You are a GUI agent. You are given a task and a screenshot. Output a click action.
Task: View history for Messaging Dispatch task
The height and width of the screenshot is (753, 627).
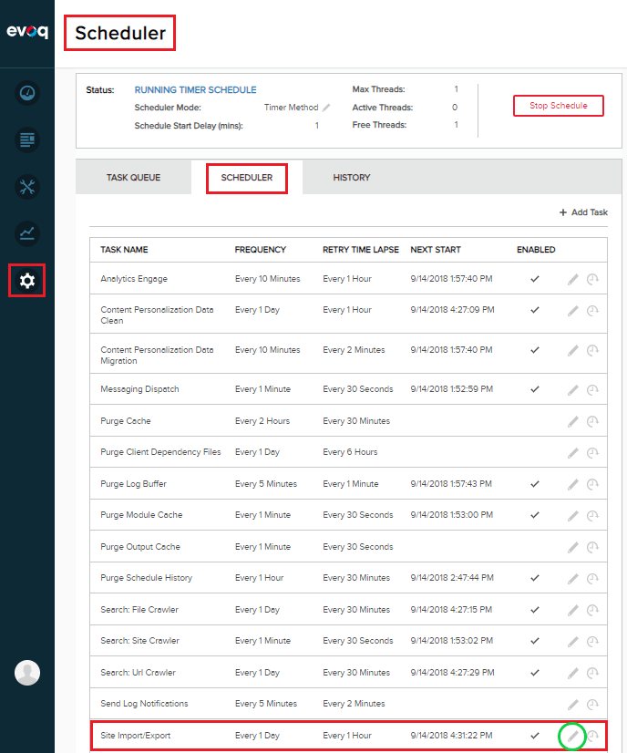tap(592, 389)
